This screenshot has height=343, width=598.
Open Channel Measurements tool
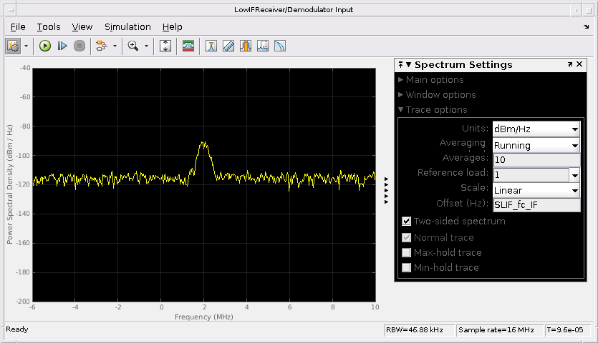[246, 46]
